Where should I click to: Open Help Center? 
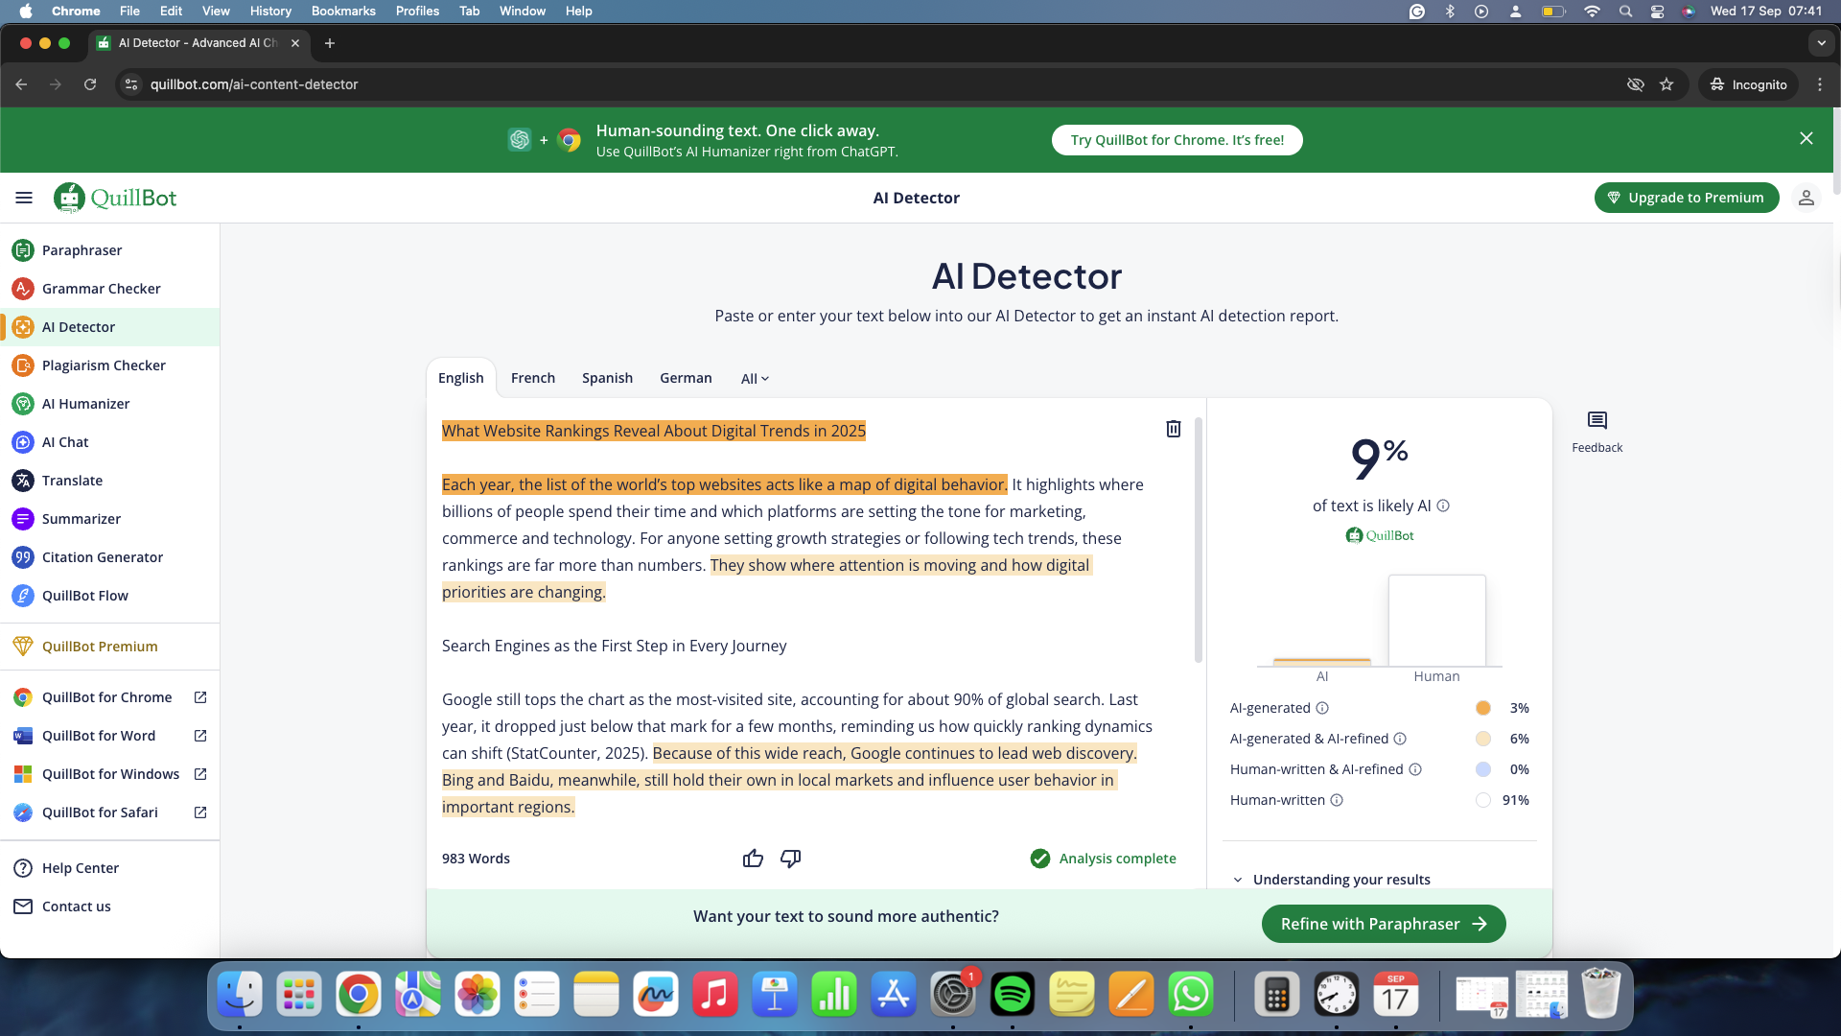(x=109, y=868)
